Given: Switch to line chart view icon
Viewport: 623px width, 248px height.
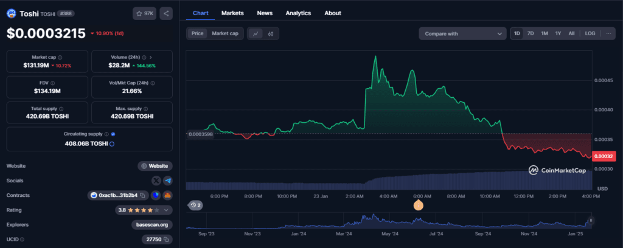Looking at the screenshot, I should 256,33.
